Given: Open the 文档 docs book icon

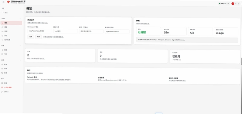Looking at the screenshot, I should click(2, 83).
